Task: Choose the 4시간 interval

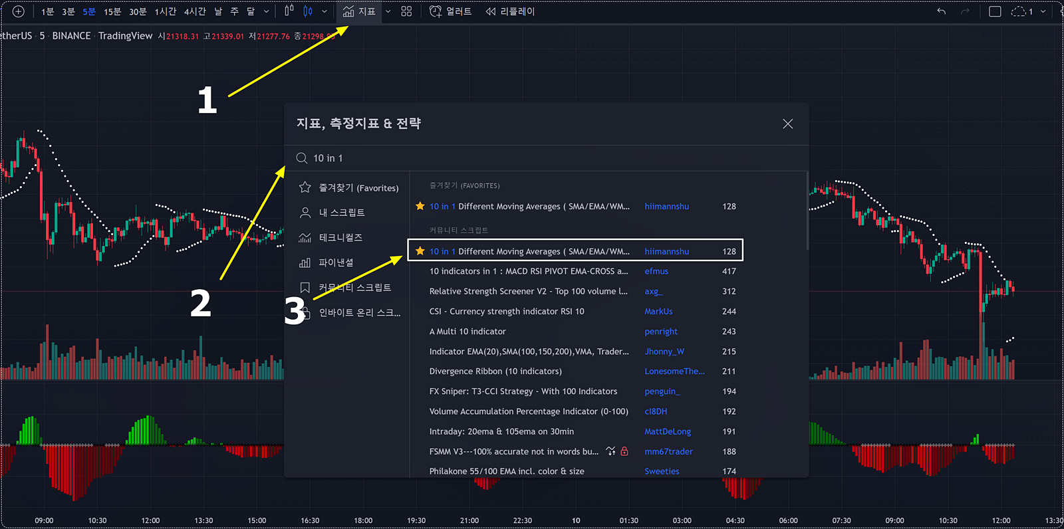Action: 196,11
